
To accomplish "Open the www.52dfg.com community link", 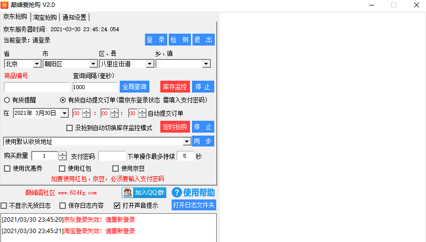I will pyautogui.click(x=77, y=193).
